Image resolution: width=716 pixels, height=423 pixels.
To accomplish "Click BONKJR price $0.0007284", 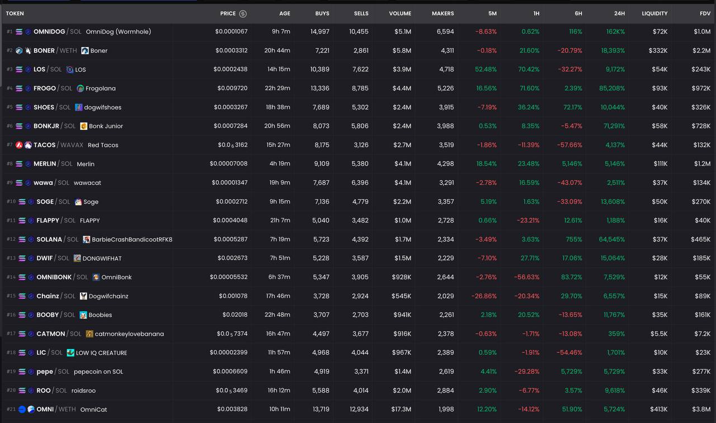I will coord(230,126).
